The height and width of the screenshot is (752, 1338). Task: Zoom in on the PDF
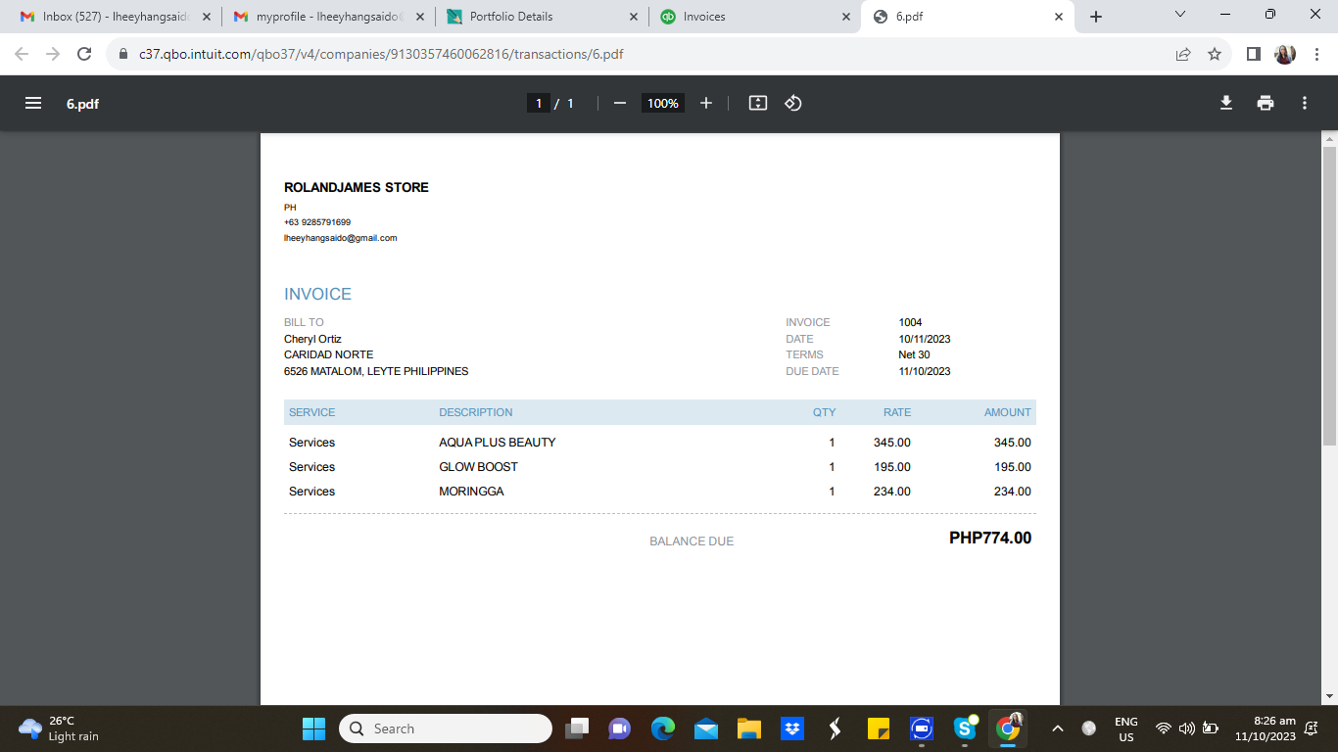pyautogui.click(x=706, y=103)
